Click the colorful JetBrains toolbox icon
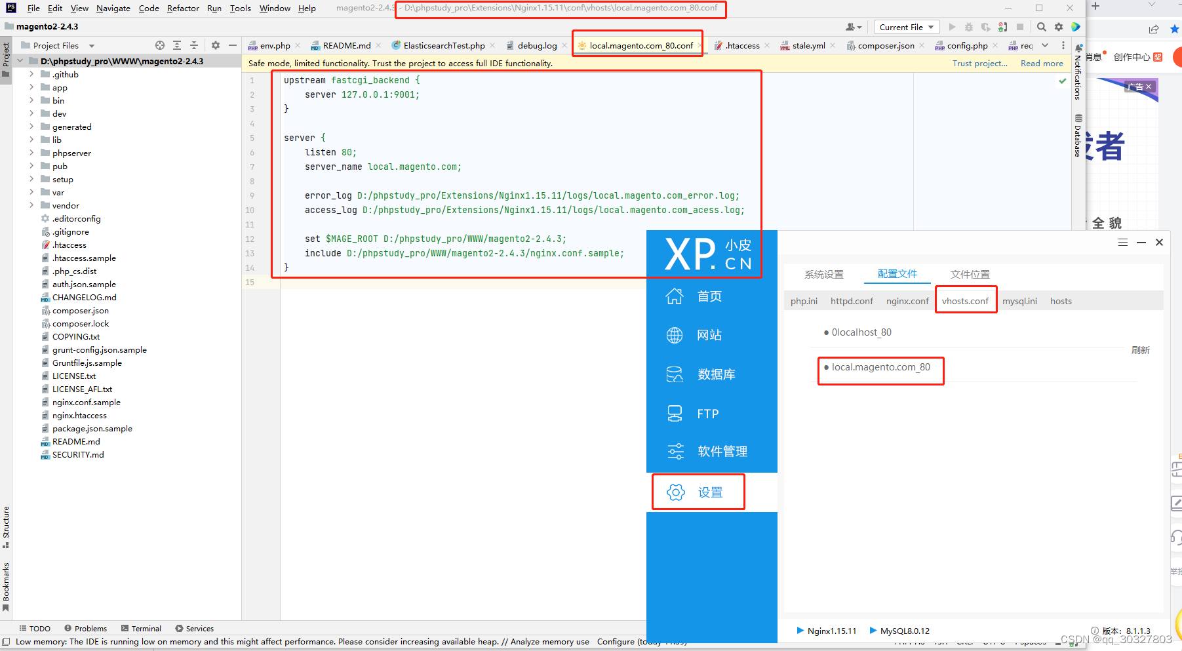Screen dimensions: 1182x651 (x=1076, y=27)
